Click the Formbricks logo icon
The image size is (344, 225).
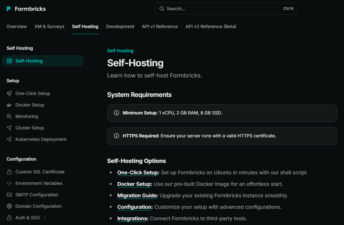point(9,9)
